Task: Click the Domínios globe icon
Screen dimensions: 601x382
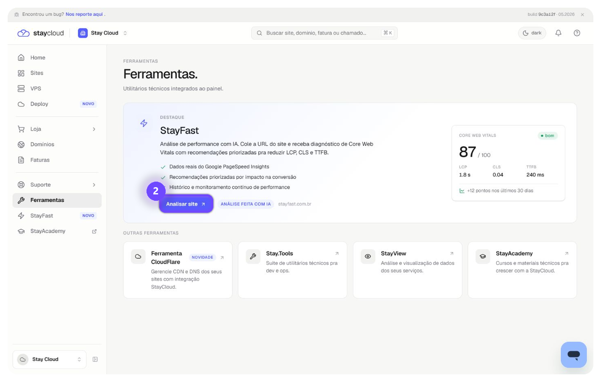Action: point(21,145)
